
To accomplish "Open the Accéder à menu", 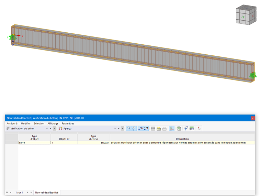I will (x=12, y=123).
